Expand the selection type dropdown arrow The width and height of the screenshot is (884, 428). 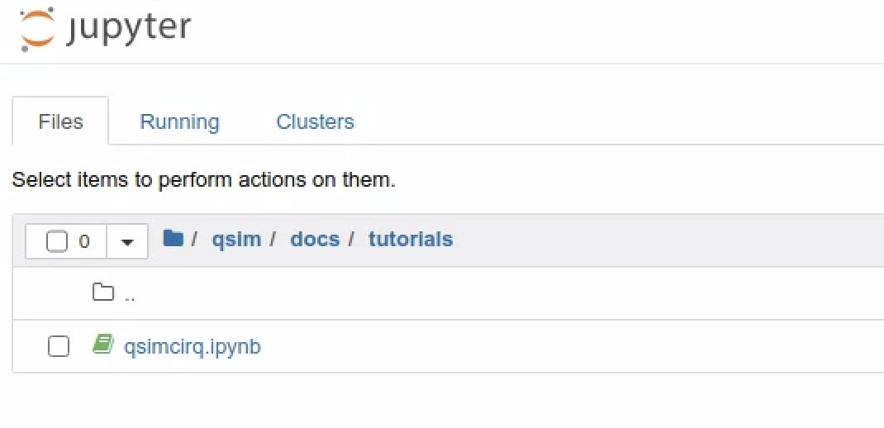tap(127, 242)
